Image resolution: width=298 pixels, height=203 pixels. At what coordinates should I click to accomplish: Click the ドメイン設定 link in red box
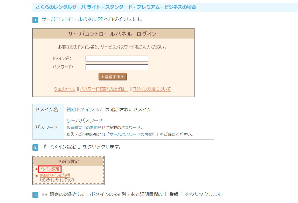[50, 169]
